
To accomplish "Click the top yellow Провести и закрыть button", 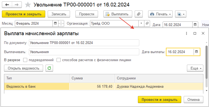I will pyautogui.click(x=24, y=14).
